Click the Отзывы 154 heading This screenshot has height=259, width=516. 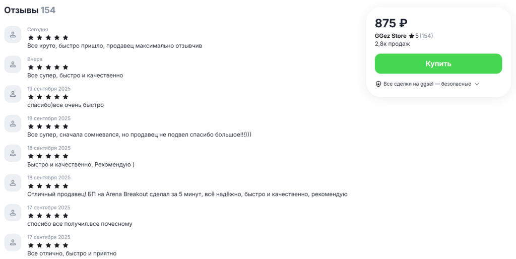(30, 10)
